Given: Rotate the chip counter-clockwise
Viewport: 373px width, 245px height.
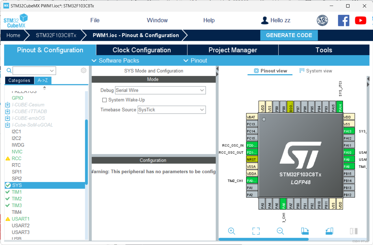Looking at the screenshot, I should 329,231.
